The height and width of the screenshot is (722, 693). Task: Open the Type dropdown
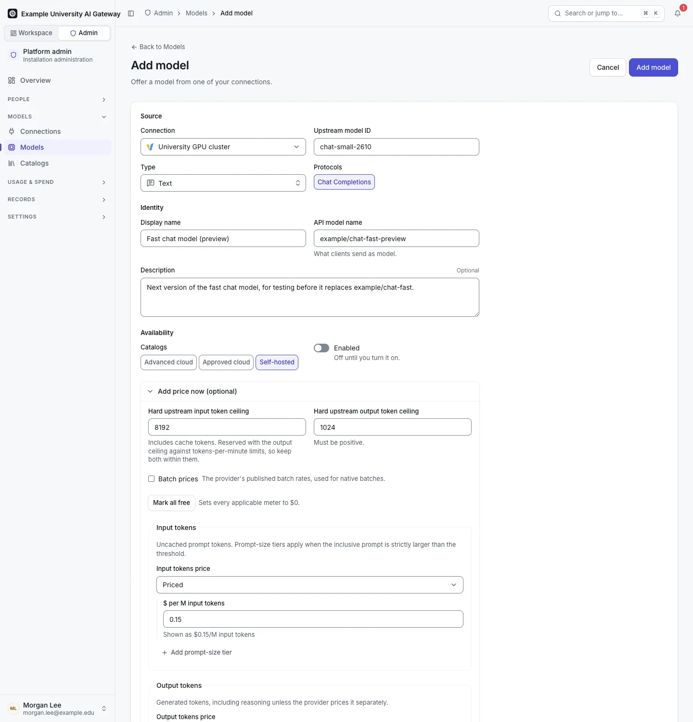coord(223,183)
